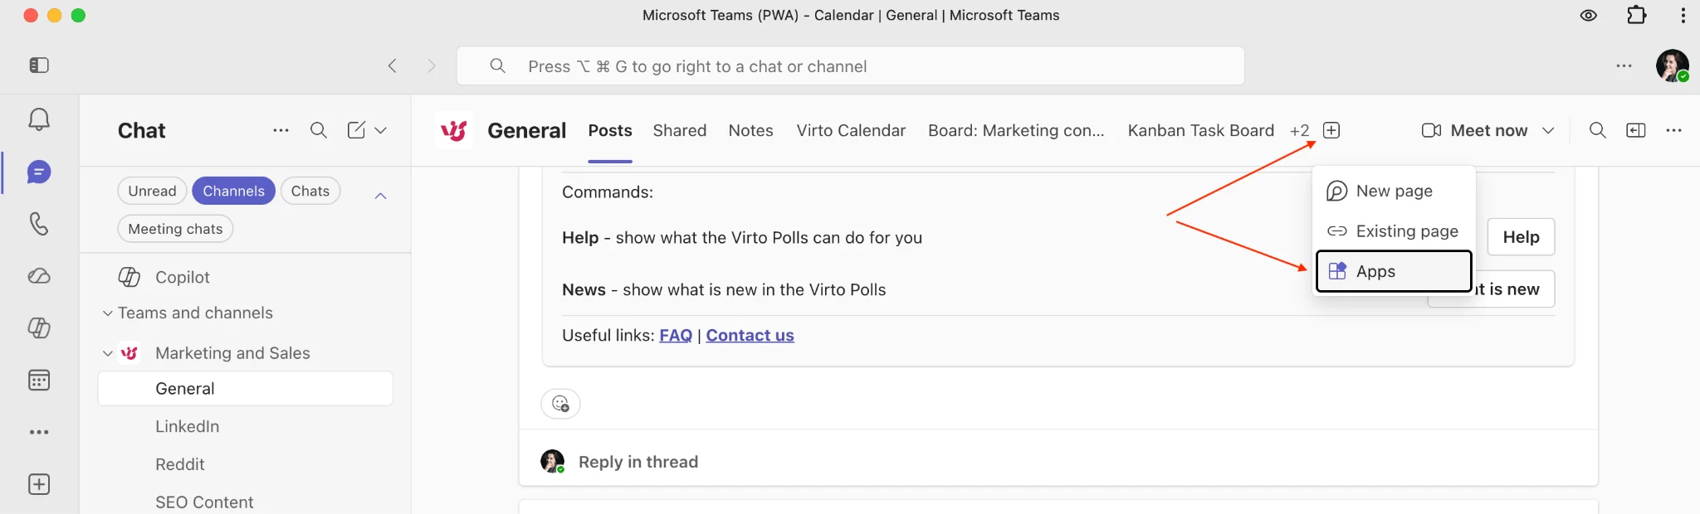Click the search box at top

click(x=850, y=65)
